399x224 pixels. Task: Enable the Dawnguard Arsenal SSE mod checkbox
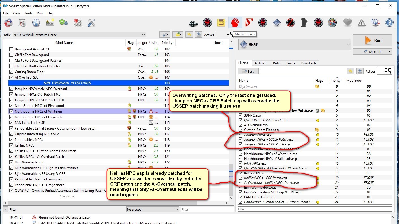[11, 49]
